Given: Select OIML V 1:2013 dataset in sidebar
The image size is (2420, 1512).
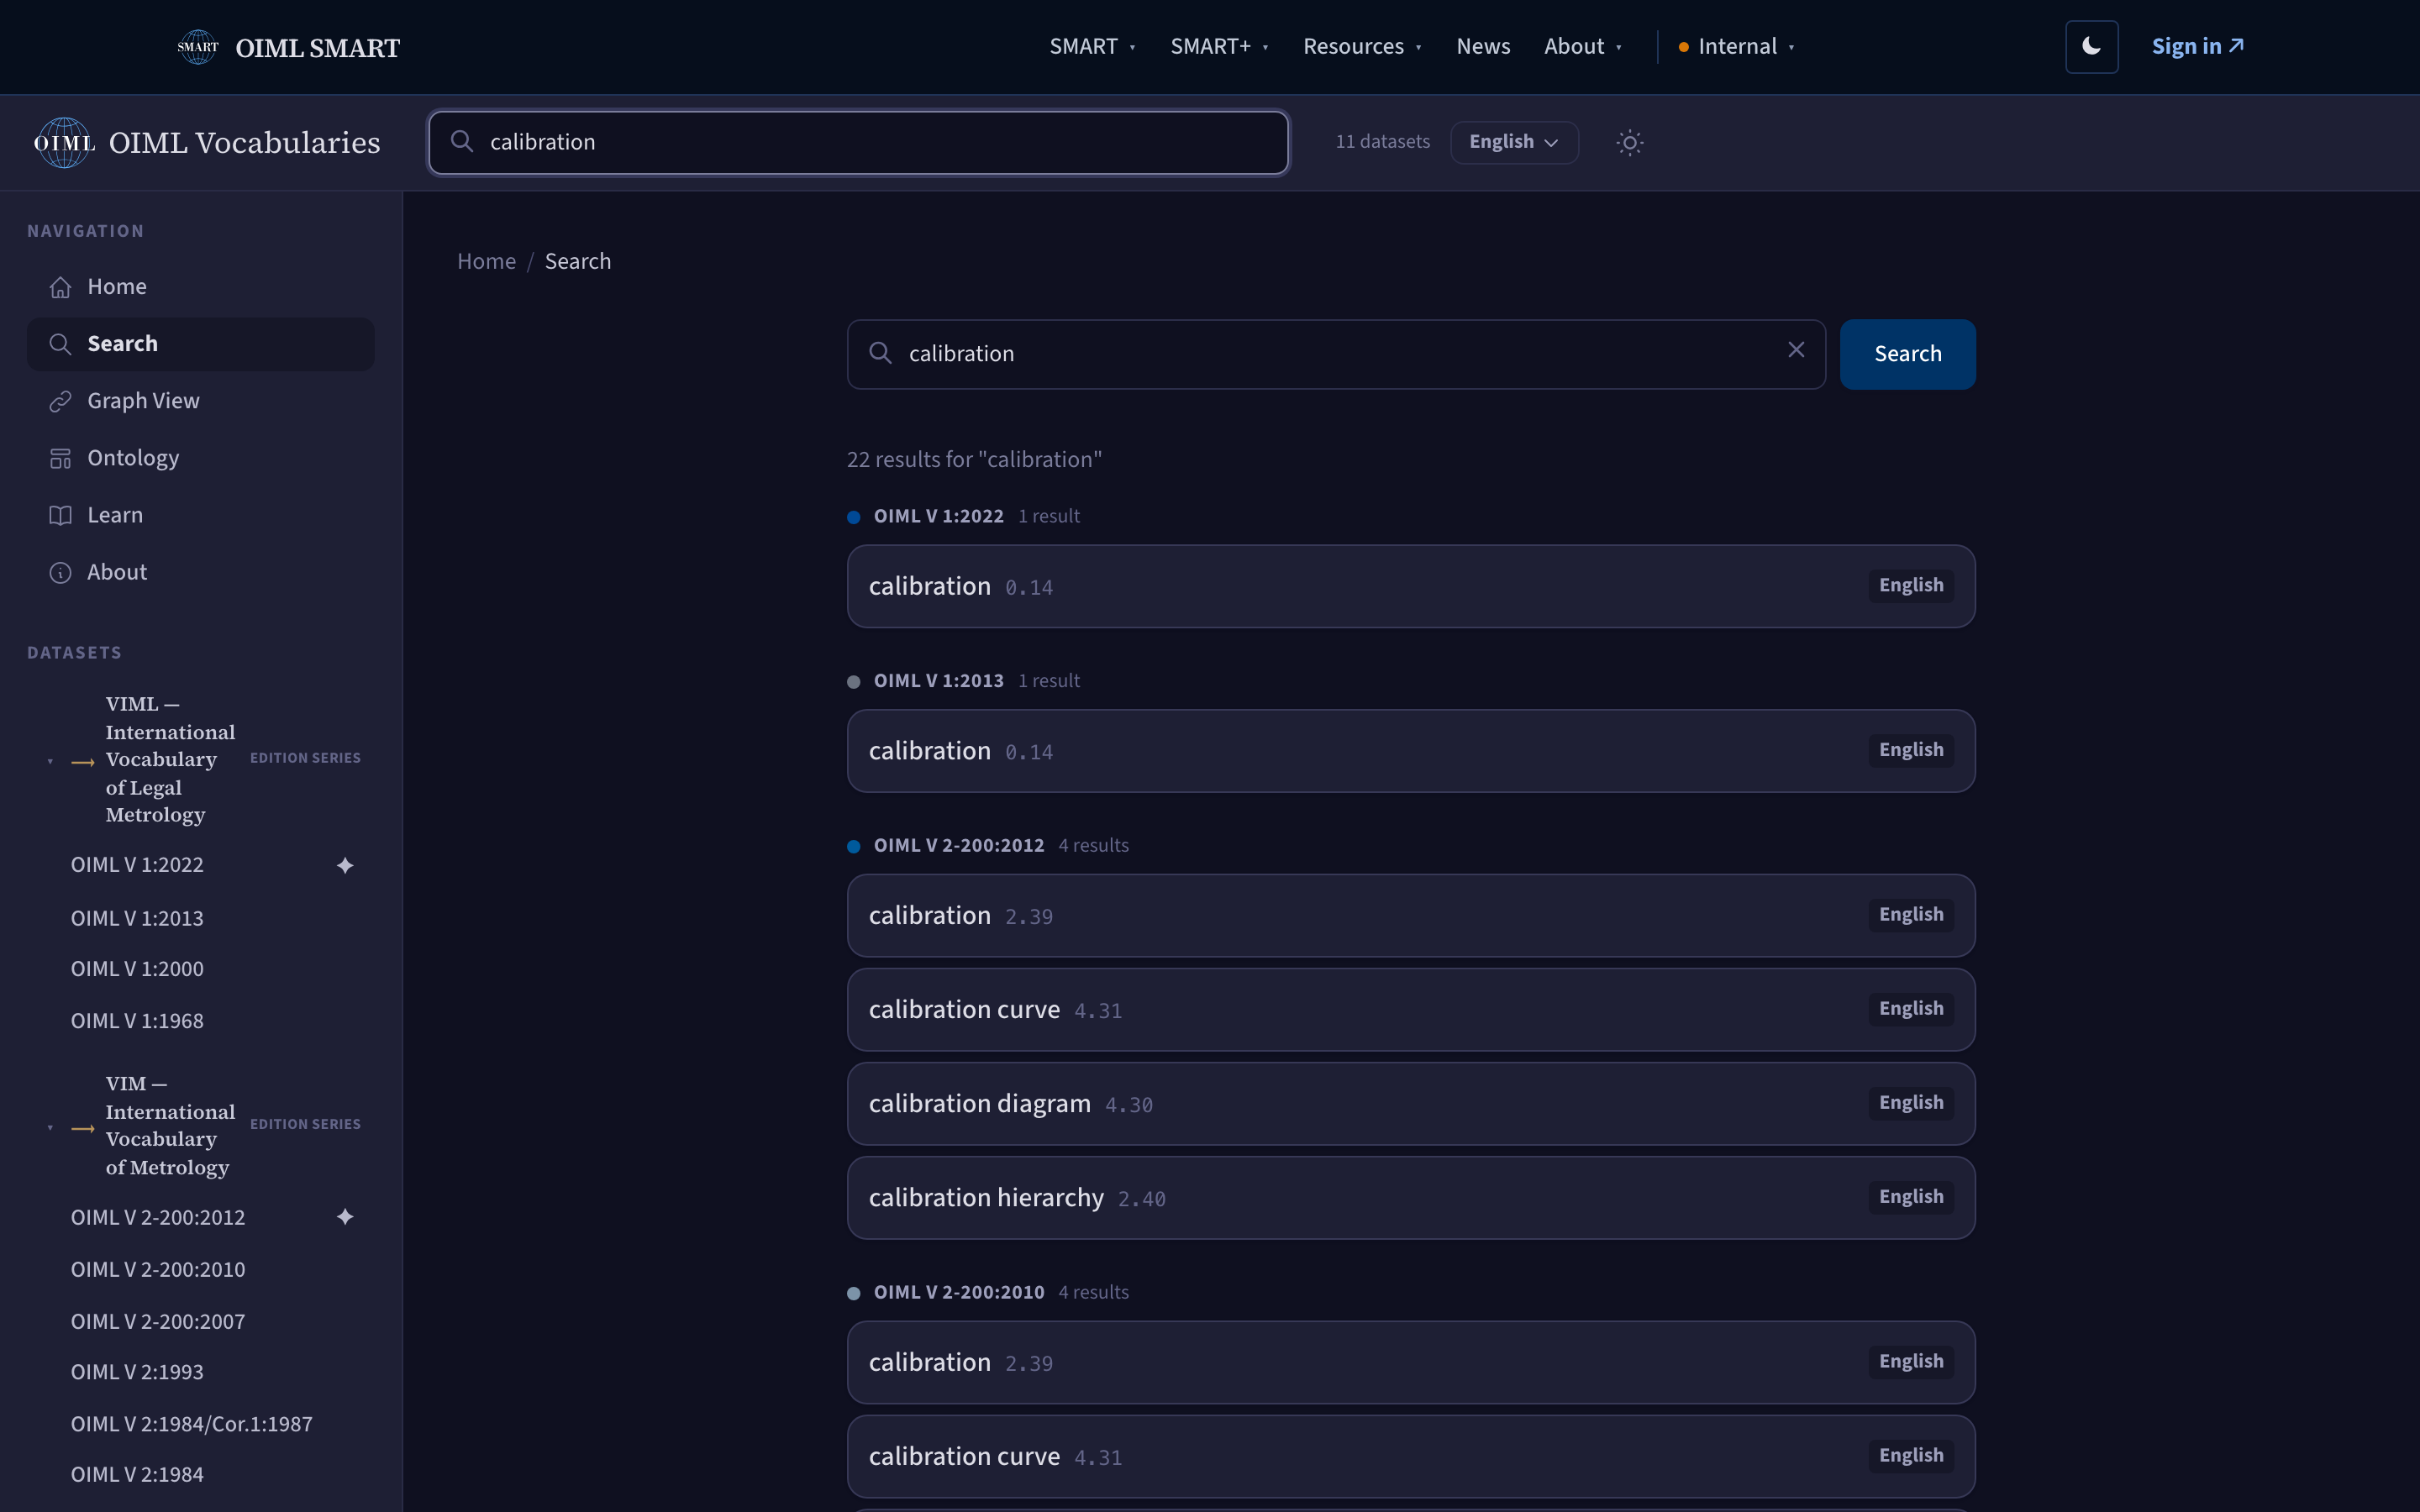Looking at the screenshot, I should pos(137,918).
